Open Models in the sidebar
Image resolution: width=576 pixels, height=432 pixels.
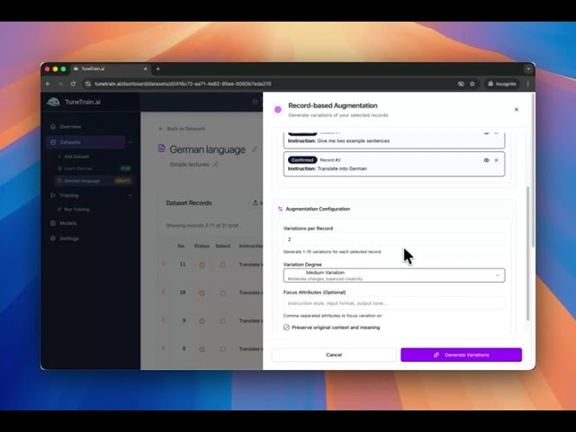pos(68,223)
